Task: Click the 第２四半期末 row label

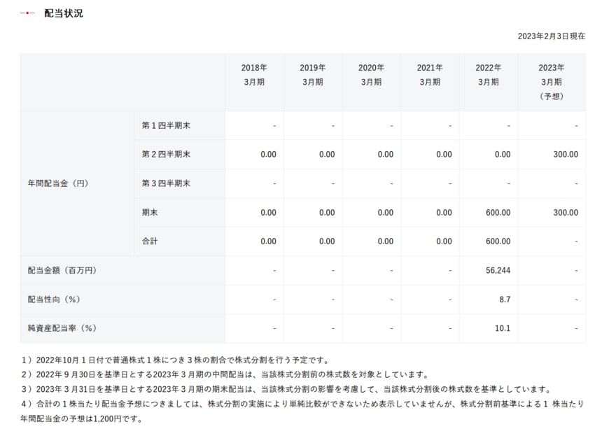Action: (166, 154)
